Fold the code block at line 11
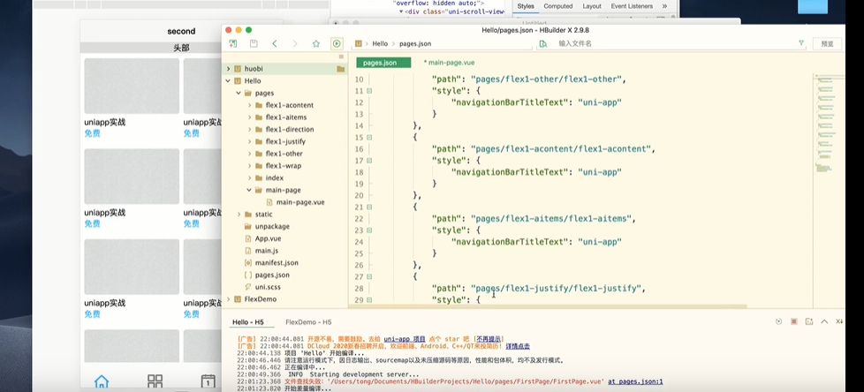The width and height of the screenshot is (864, 392). coord(369,91)
